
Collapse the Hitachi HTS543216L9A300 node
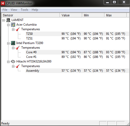tap(8, 62)
